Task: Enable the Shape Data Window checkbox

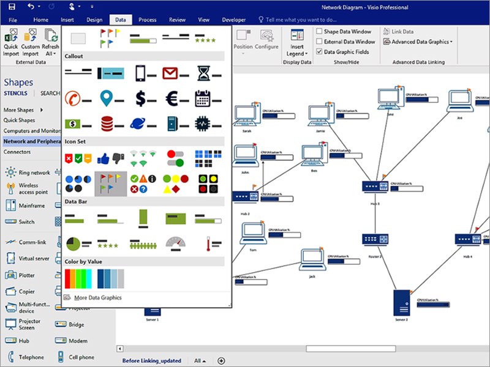Action: (320, 32)
